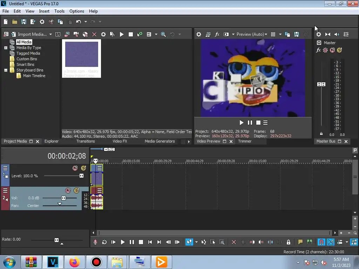
Task: Select the Tagged Media bin
Action: [x=28, y=53]
